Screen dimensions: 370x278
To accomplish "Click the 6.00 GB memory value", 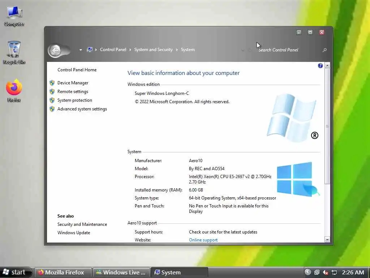I will pos(196,190).
